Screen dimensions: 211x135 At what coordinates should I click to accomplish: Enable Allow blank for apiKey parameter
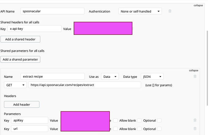139,121
